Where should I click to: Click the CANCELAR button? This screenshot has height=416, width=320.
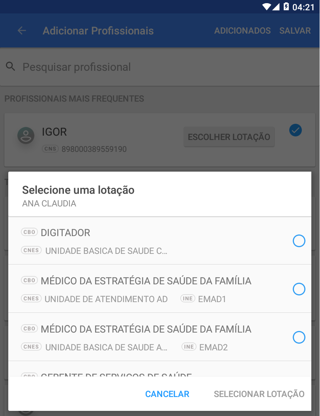[x=167, y=394]
